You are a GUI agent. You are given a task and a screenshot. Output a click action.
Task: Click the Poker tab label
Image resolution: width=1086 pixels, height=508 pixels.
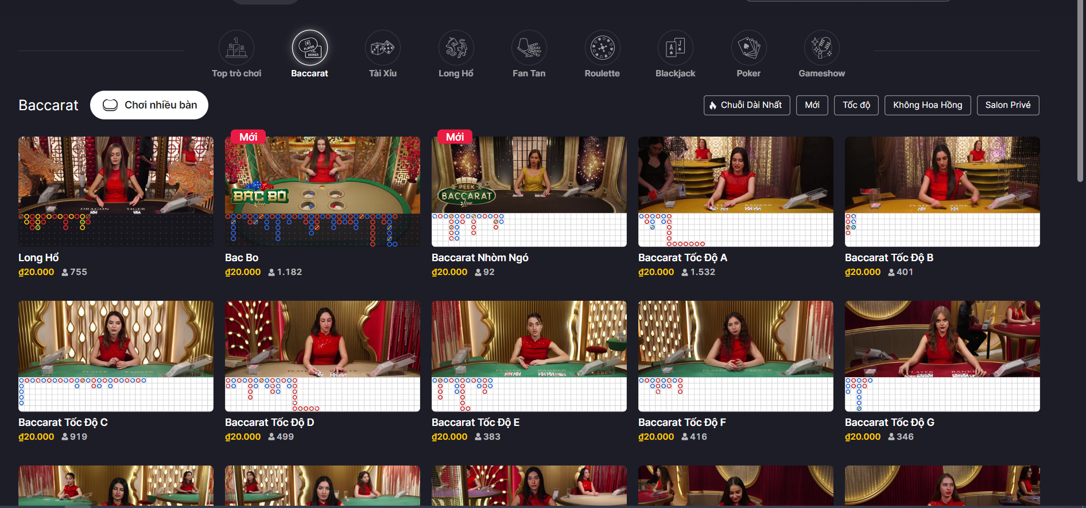(x=748, y=73)
